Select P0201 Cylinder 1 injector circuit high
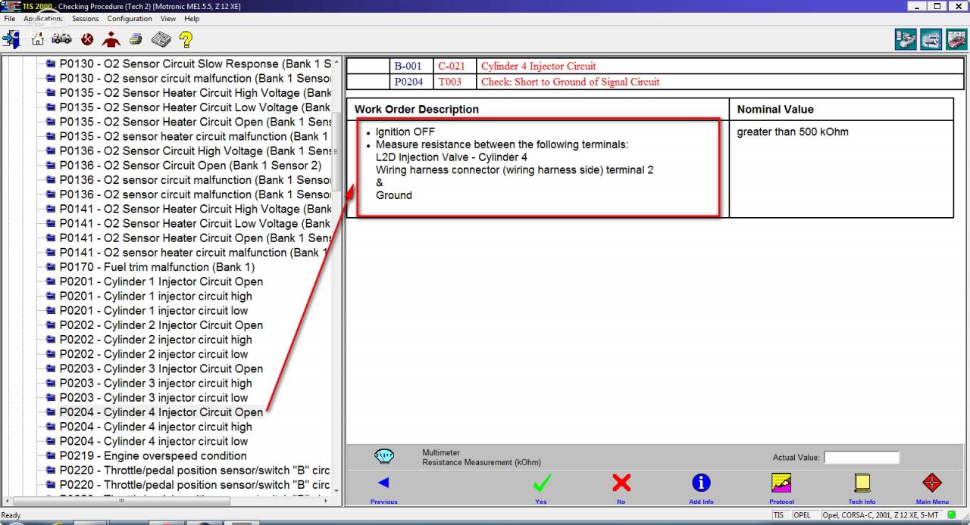The image size is (970, 525). tap(156, 296)
